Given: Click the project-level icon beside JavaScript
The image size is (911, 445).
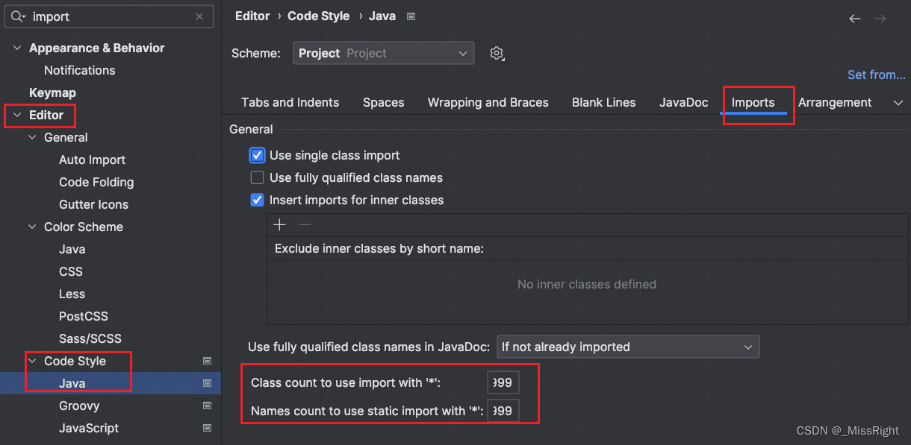Looking at the screenshot, I should [208, 428].
